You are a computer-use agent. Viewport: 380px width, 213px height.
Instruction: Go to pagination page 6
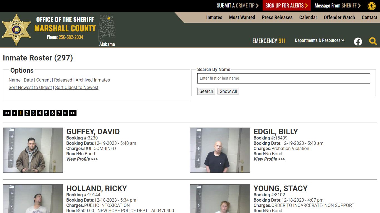tap(53, 113)
